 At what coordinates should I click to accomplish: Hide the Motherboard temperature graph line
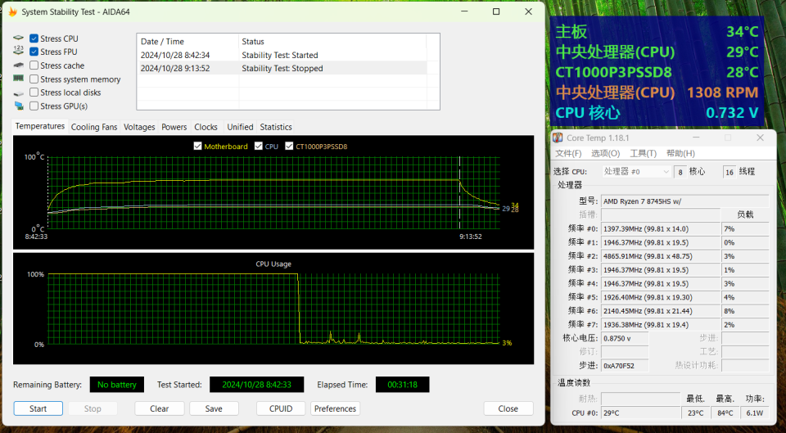click(197, 146)
